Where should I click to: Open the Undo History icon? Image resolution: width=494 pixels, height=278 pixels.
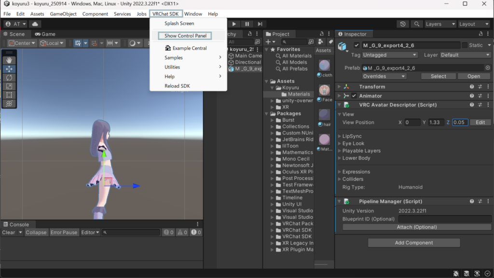click(x=403, y=24)
